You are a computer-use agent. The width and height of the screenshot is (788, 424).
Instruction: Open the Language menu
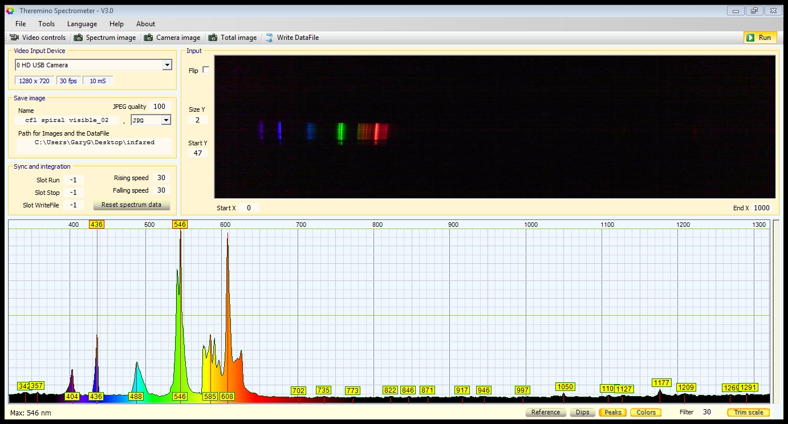coord(82,24)
